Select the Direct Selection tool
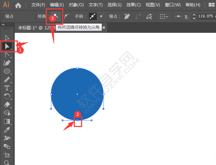The image size is (216, 165). [7, 46]
